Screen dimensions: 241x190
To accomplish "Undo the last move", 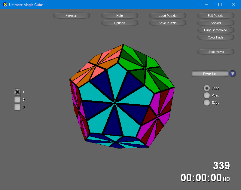I will (215, 51).
